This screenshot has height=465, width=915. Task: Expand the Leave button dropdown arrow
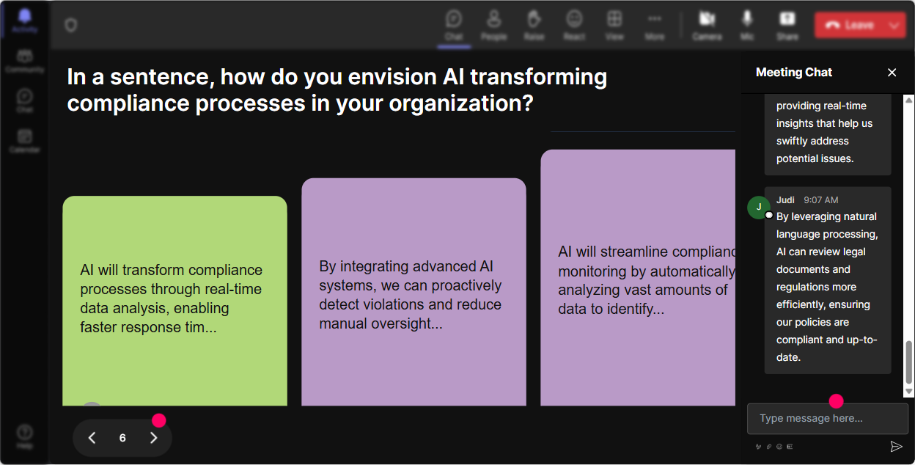(x=894, y=25)
